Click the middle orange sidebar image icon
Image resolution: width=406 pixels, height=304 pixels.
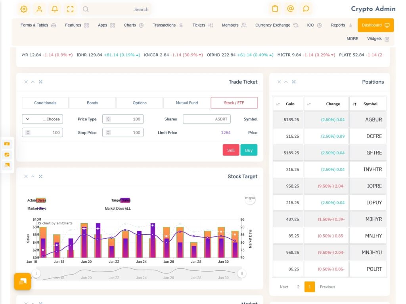tap(7, 155)
